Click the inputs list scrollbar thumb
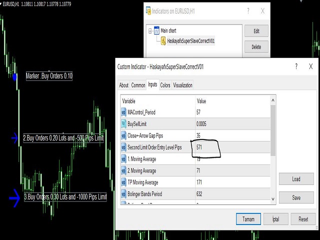This screenshot has width=320, height=240. [273, 130]
